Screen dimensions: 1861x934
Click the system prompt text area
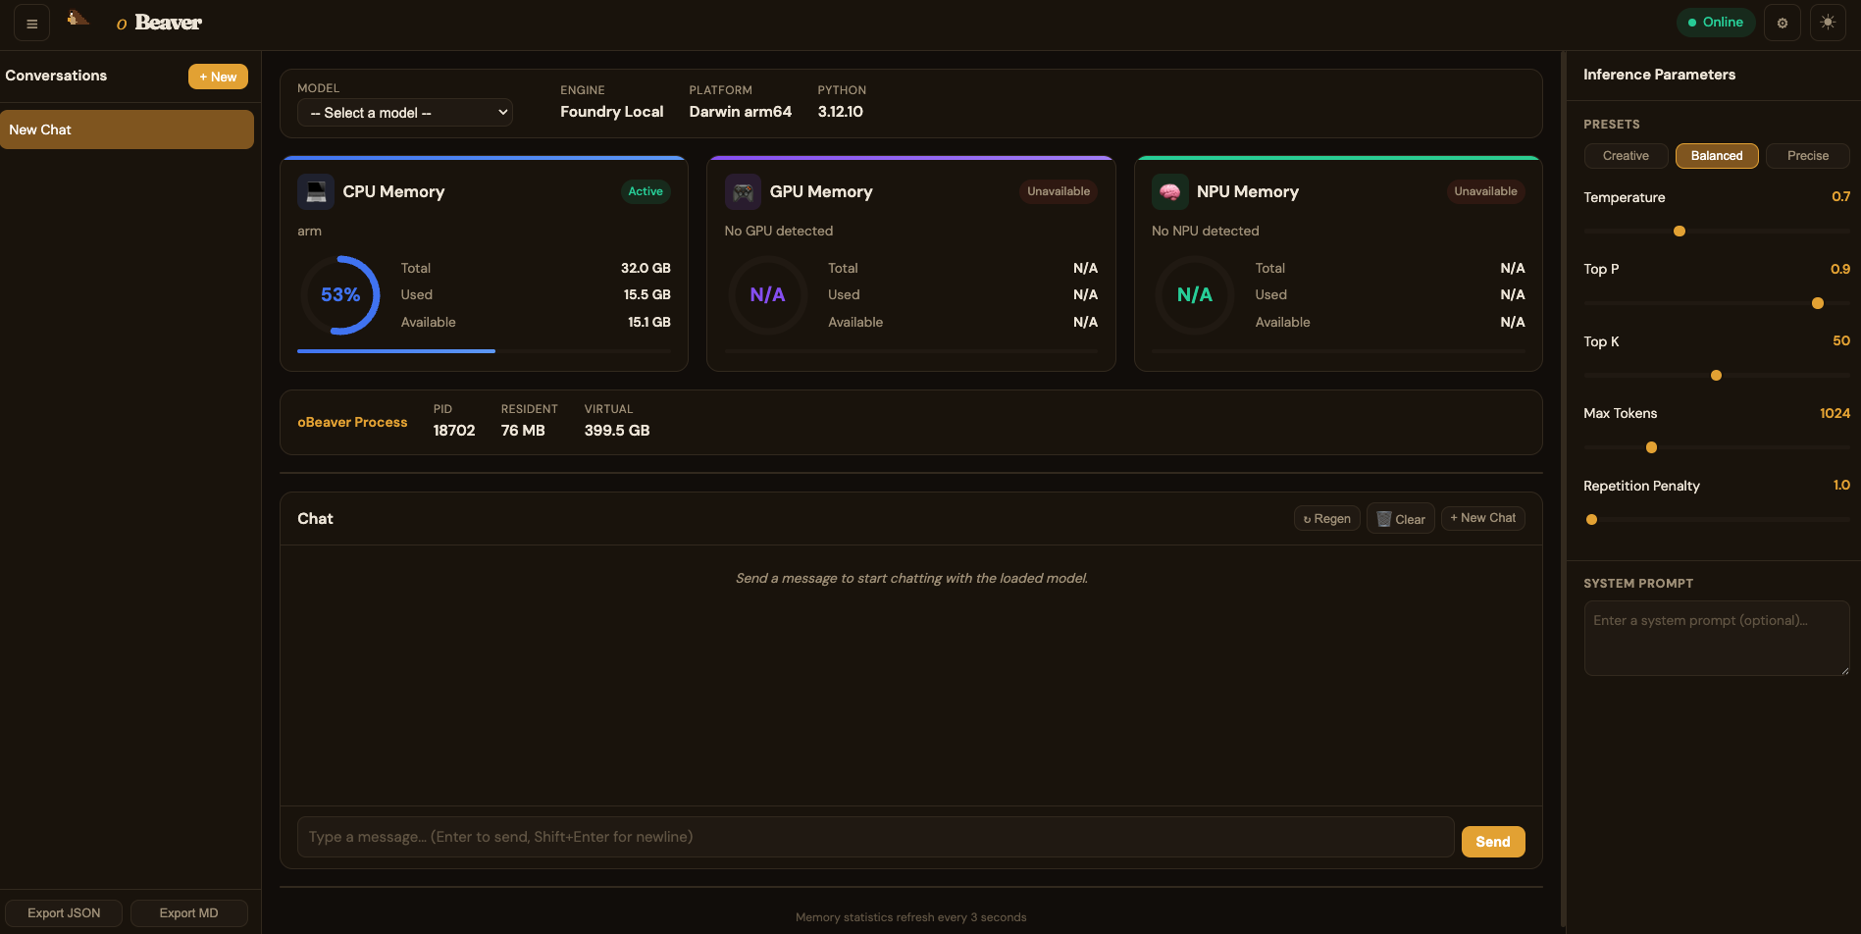pyautogui.click(x=1716, y=638)
